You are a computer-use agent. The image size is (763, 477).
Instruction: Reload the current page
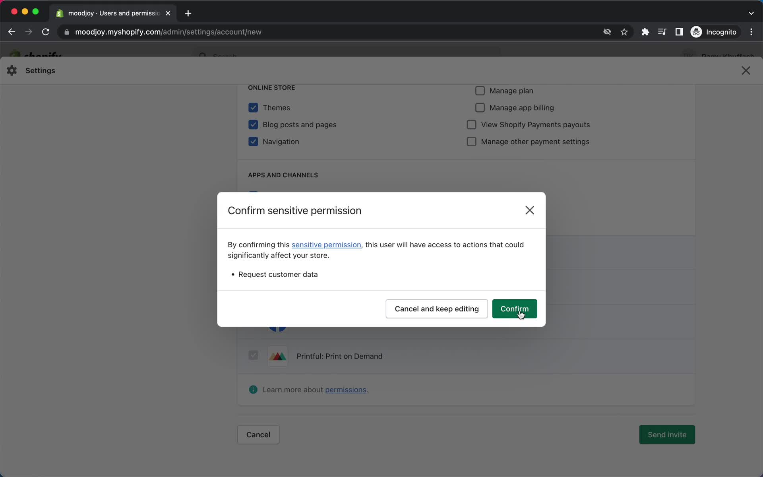(x=46, y=32)
